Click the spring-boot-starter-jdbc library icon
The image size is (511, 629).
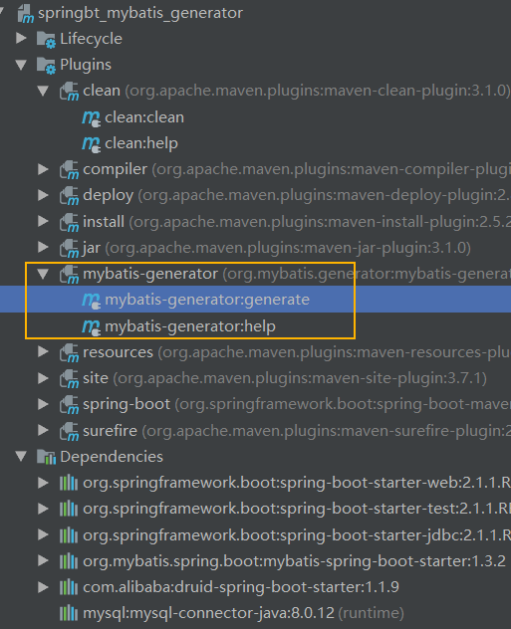click(x=69, y=534)
